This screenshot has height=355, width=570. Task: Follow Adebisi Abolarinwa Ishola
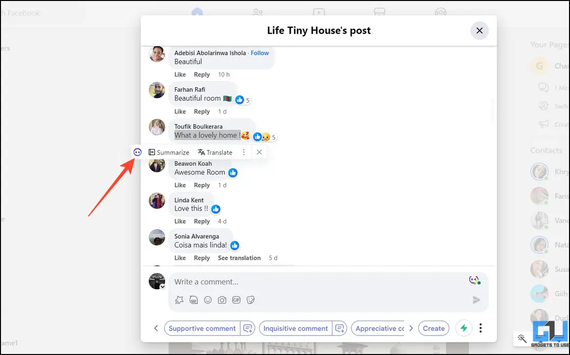260,53
